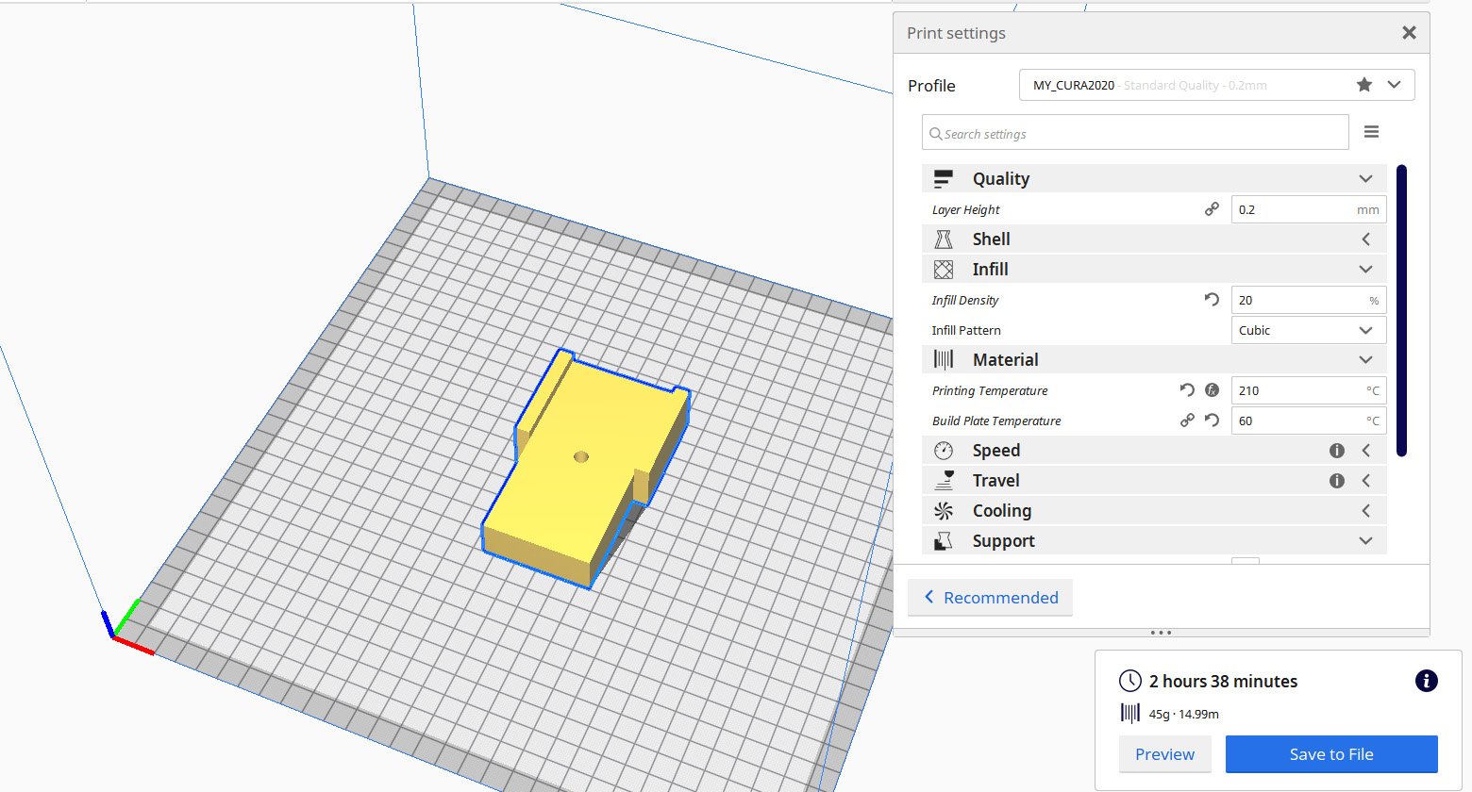Click the Printing Temperature value field

click(1309, 390)
